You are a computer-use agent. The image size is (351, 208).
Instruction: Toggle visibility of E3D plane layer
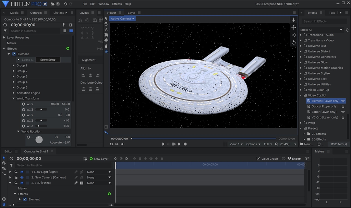pyautogui.click(x=22, y=183)
